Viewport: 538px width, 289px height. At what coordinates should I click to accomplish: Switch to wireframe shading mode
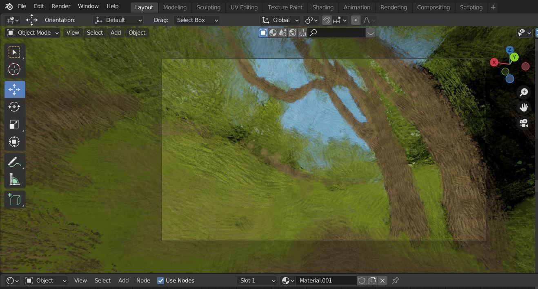coord(263,33)
